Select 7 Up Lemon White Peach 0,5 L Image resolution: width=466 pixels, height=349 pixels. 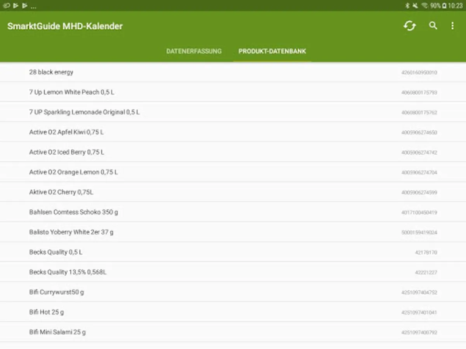233,92
